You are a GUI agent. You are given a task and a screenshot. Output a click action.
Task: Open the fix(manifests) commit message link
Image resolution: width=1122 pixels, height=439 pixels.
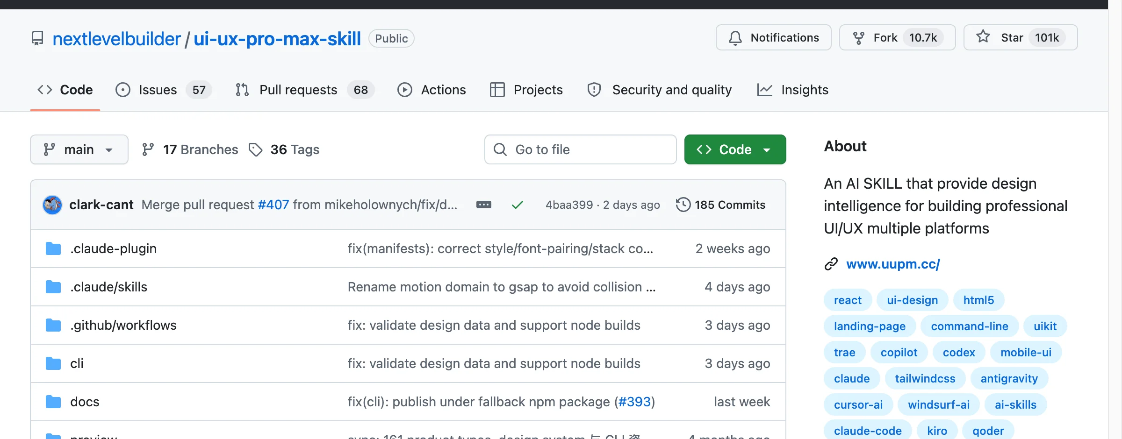point(500,248)
